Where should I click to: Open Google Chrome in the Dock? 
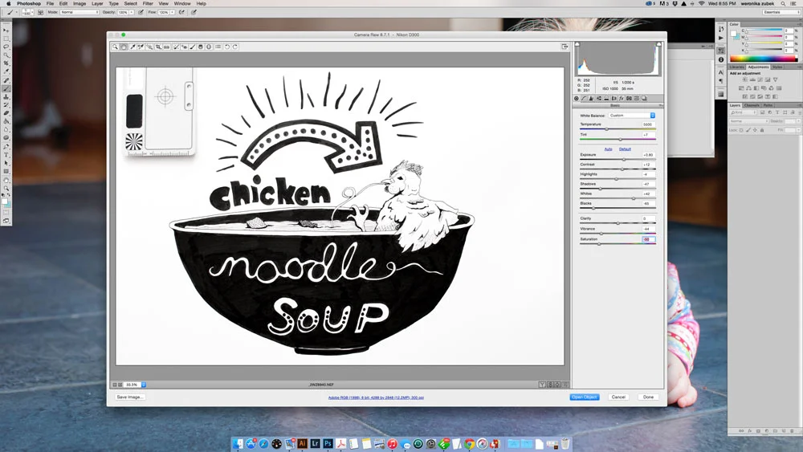(469, 443)
